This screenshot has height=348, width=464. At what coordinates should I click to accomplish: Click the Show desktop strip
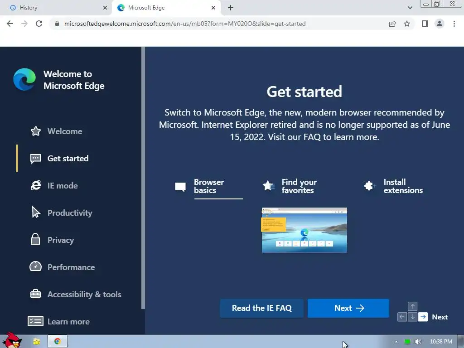(461, 342)
